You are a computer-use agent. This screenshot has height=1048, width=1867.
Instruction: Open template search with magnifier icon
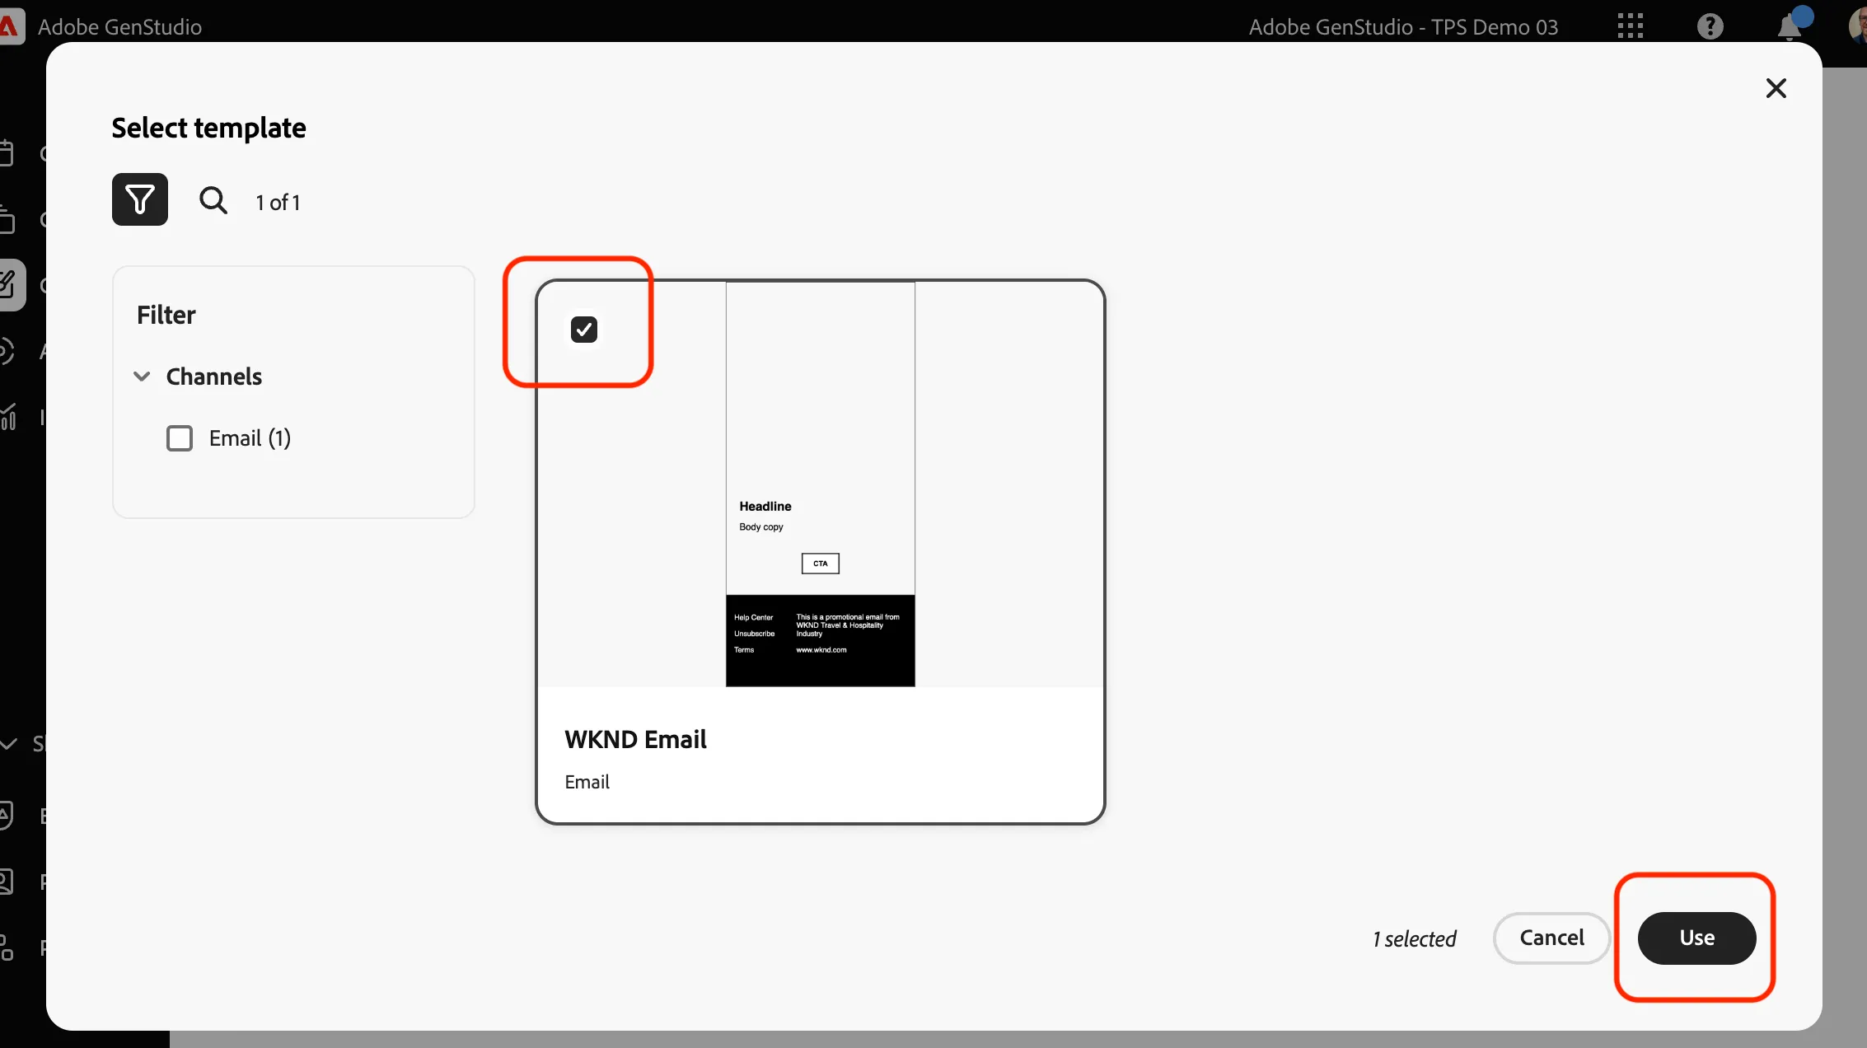click(213, 200)
